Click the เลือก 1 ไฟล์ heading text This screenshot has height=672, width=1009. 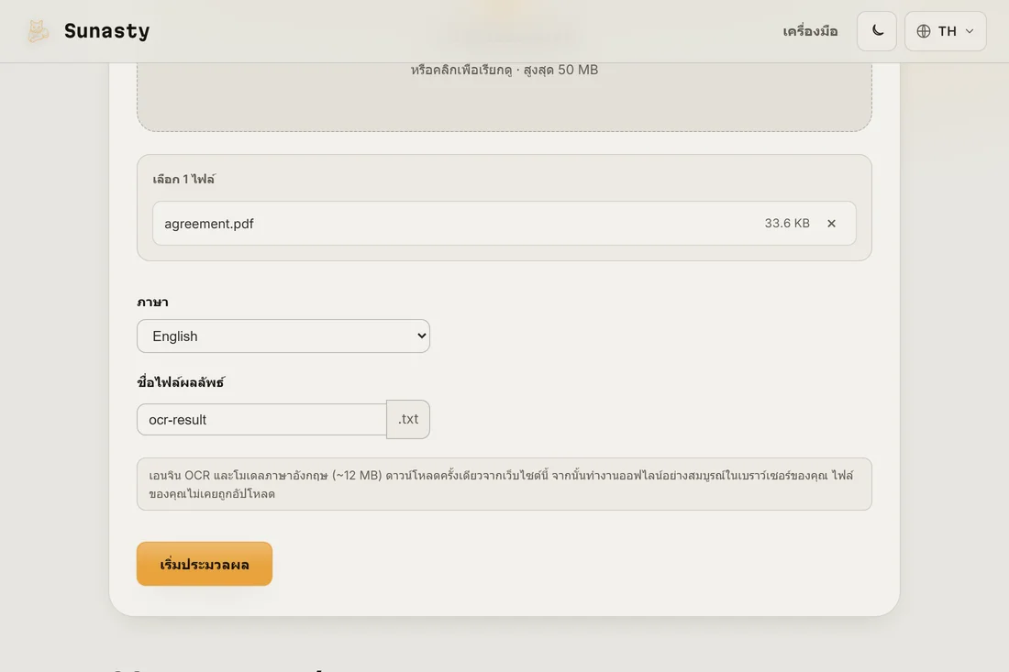(184, 180)
